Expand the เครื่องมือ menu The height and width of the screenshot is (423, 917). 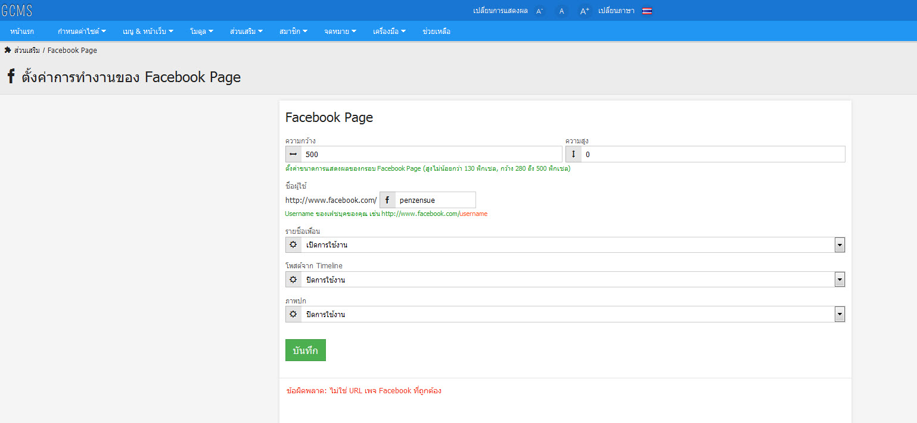(x=389, y=32)
